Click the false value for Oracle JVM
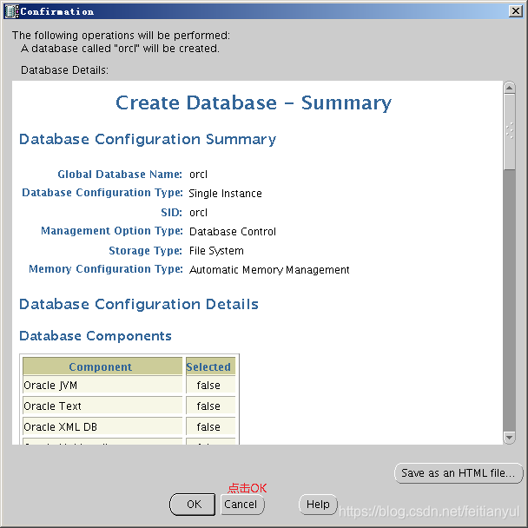 tap(210, 386)
